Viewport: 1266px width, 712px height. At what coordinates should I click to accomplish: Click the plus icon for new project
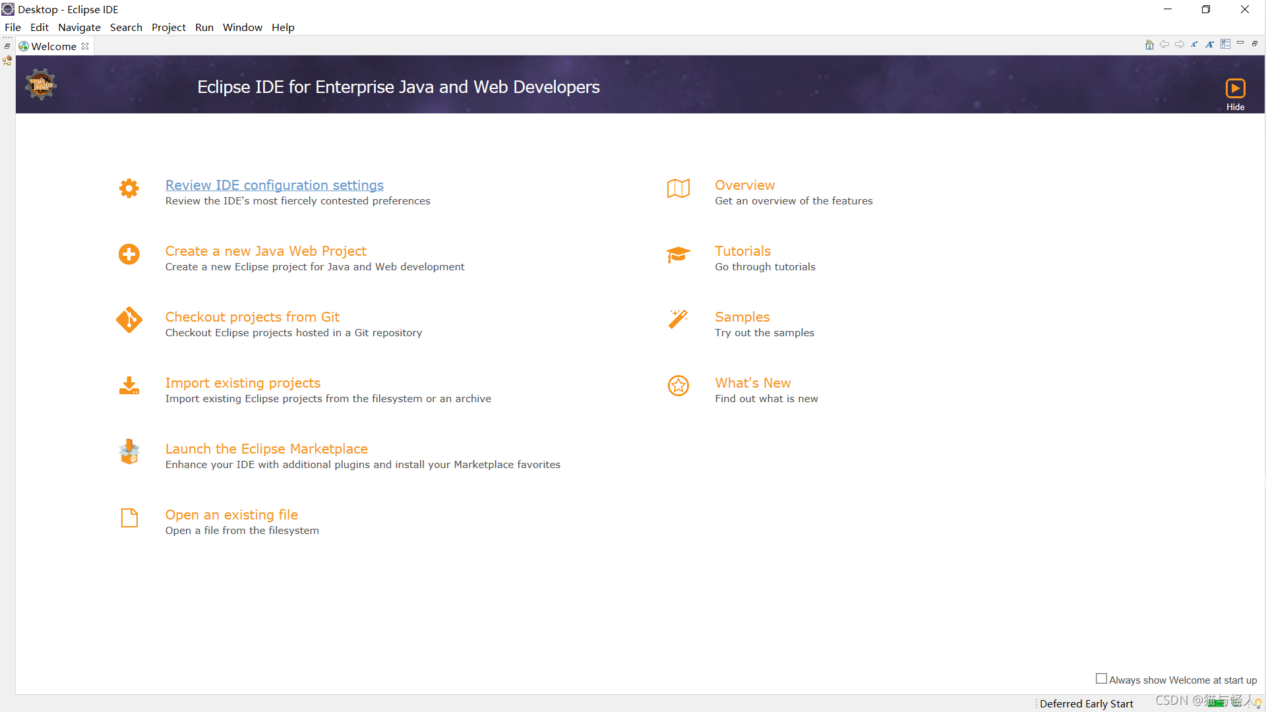click(x=129, y=254)
